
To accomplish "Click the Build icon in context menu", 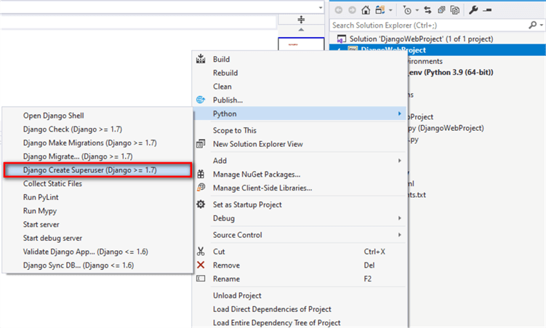I will [201, 59].
